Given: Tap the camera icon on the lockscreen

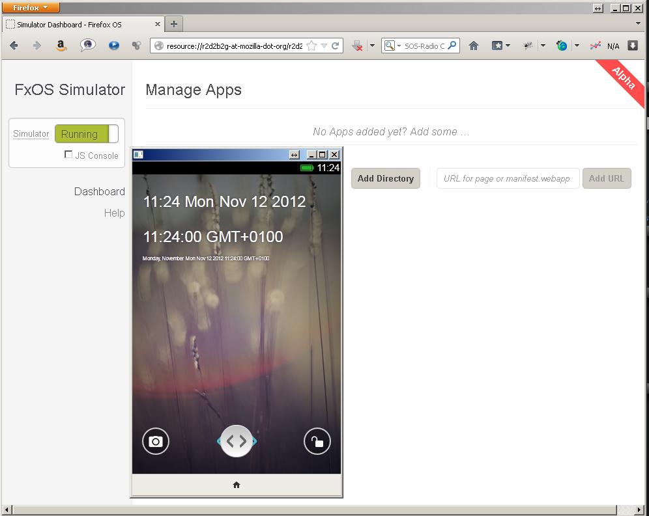Looking at the screenshot, I should tap(156, 442).
